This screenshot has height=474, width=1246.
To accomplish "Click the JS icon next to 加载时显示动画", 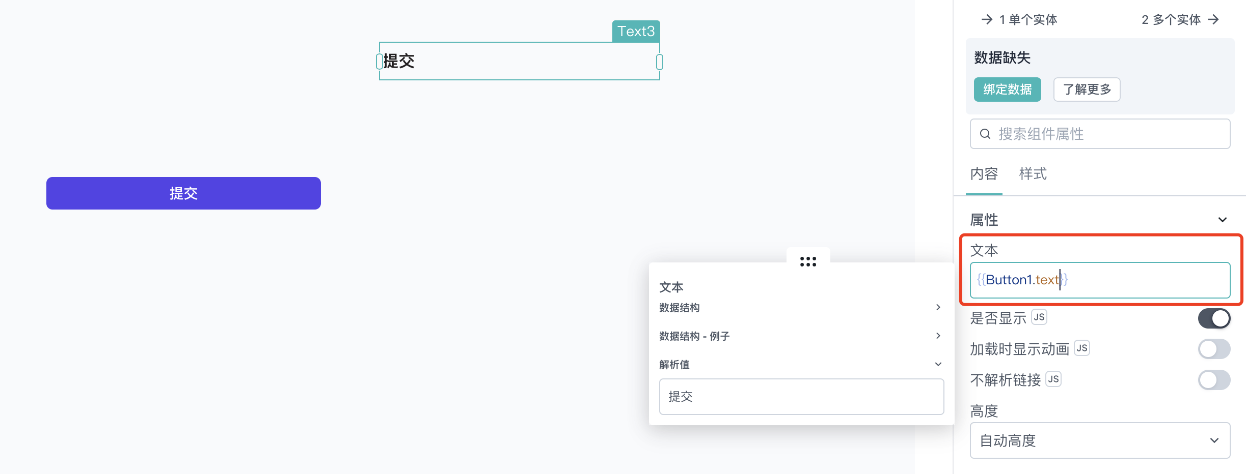I will (1082, 348).
